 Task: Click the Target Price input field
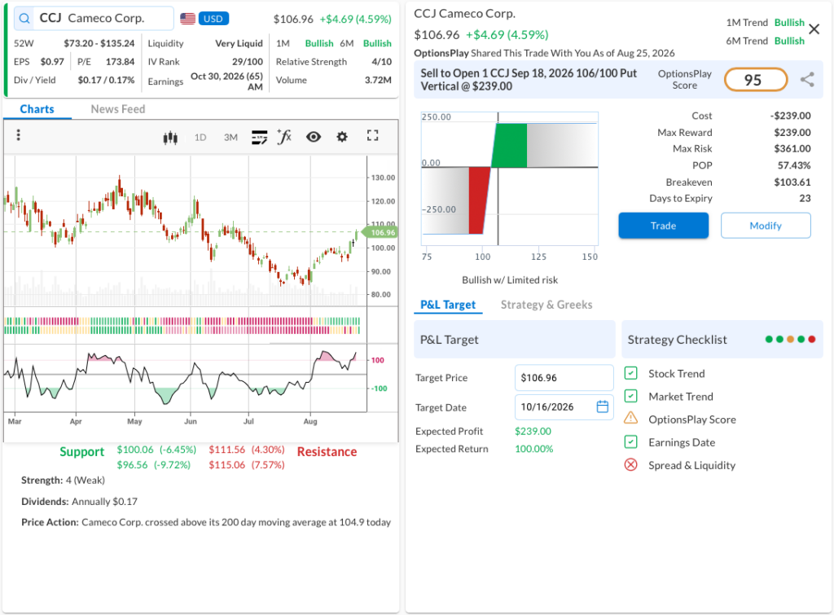click(564, 378)
